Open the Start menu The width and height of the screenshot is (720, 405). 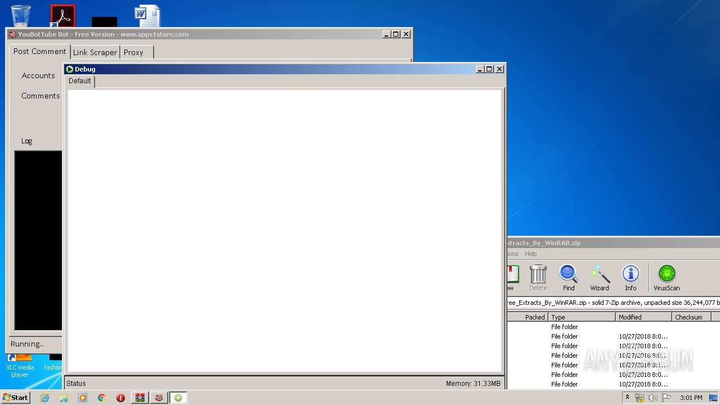pos(15,398)
